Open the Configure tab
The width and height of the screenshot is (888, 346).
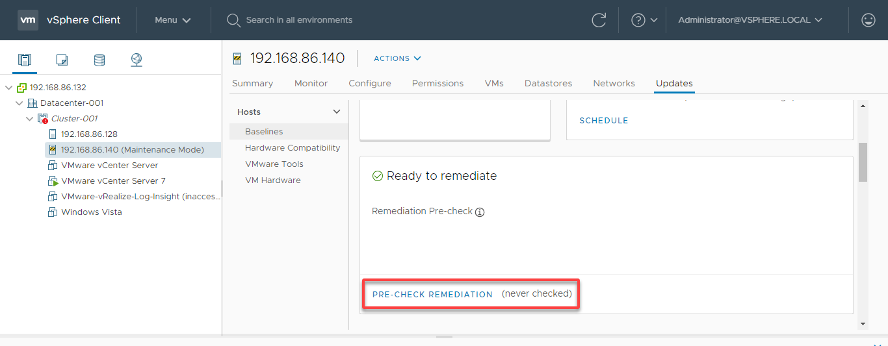(370, 83)
